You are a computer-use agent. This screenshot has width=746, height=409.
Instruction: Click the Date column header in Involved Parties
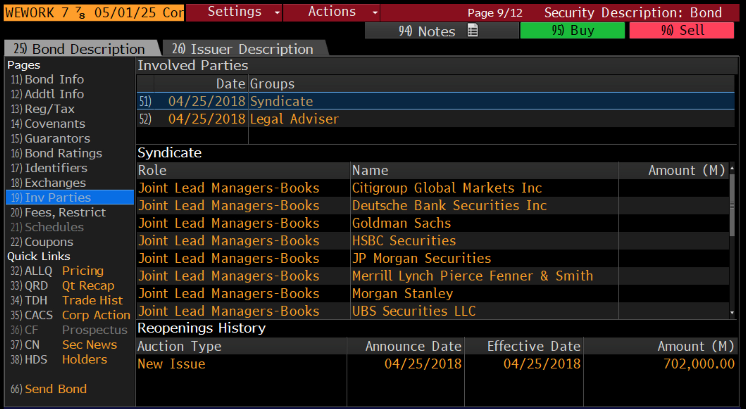point(201,84)
